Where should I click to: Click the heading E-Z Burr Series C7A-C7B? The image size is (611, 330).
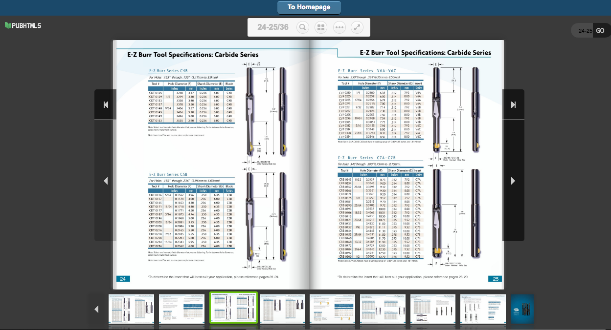[x=367, y=158]
